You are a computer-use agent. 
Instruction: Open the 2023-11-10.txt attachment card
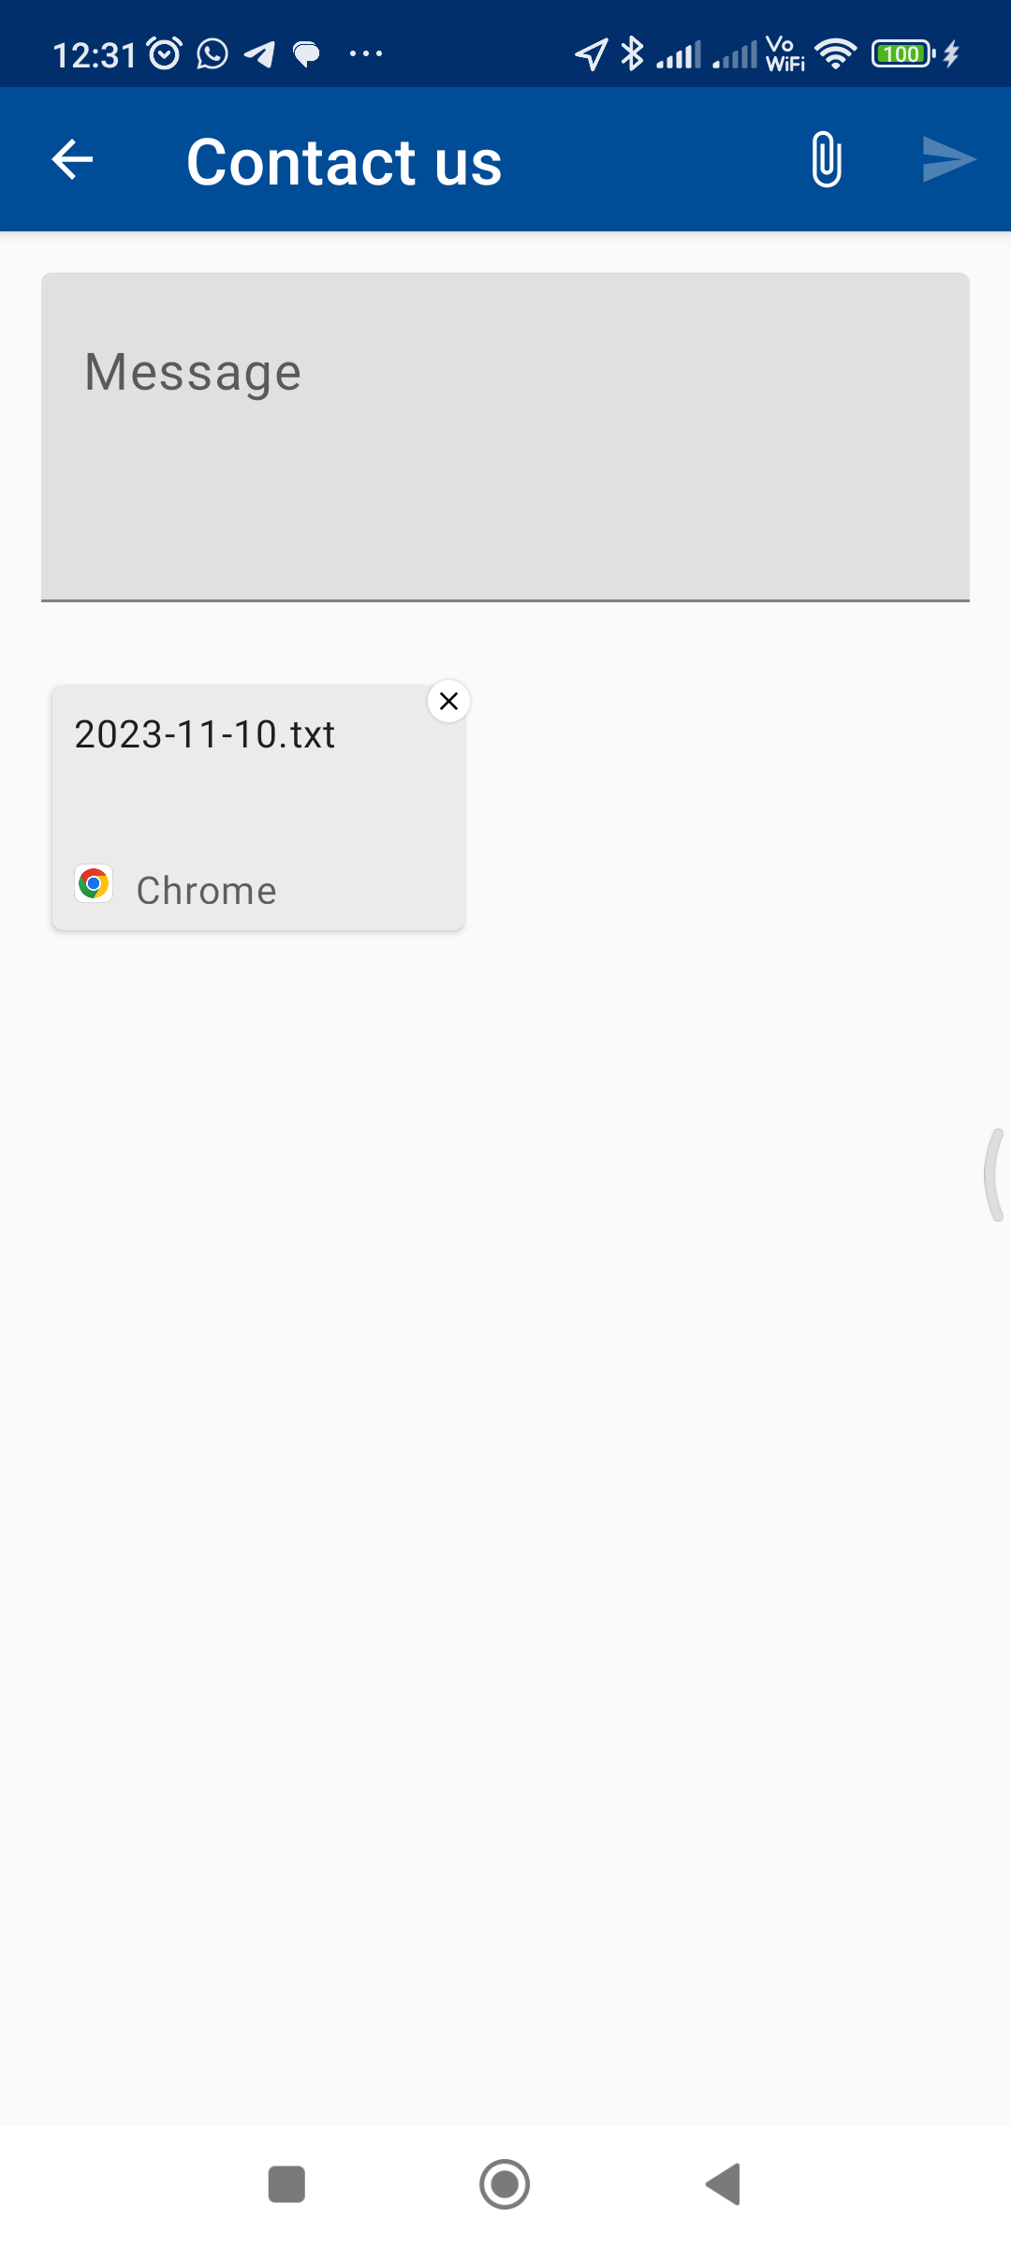pos(258,807)
